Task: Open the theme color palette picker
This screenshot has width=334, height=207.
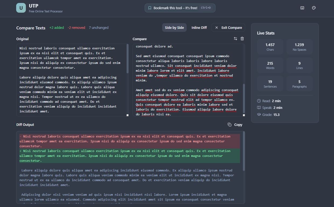Action: (x=314, y=8)
